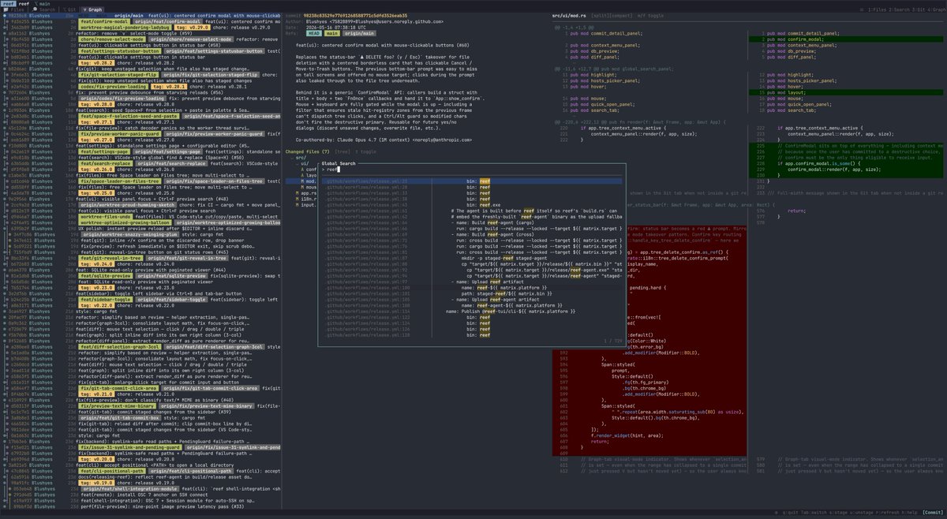Switch to the Git tab
947x519 pixels.
pyautogui.click(x=69, y=9)
